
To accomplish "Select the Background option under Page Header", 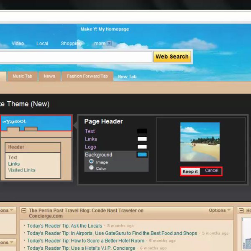I will 98,155.
